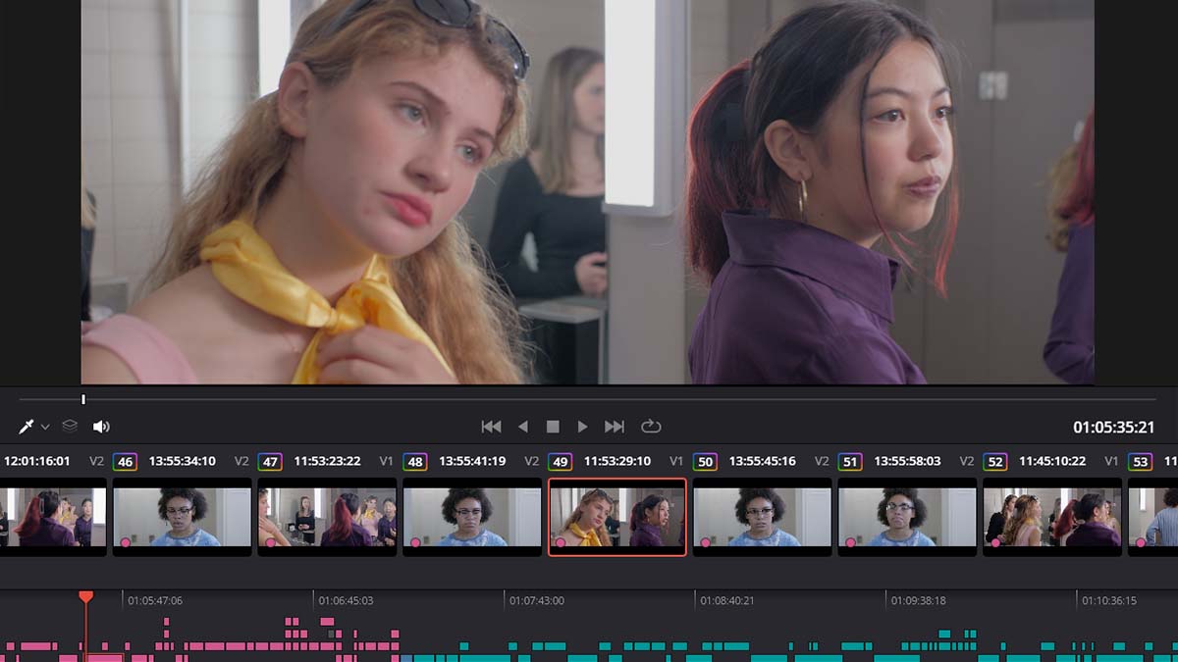The width and height of the screenshot is (1178, 662).
Task: Play the clip in reverse
Action: tap(522, 427)
